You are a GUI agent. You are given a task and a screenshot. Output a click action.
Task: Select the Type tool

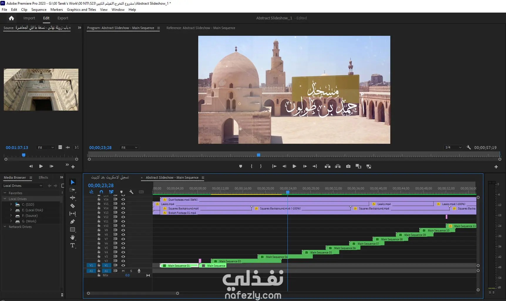coord(73,245)
